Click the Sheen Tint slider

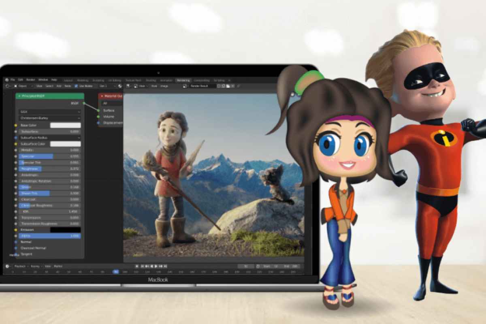coord(50,193)
